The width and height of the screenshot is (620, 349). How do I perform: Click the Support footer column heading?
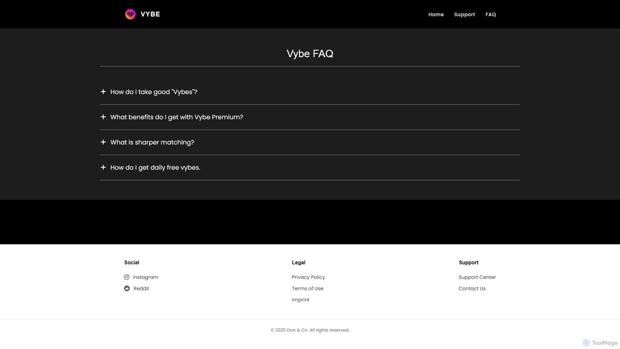click(469, 263)
